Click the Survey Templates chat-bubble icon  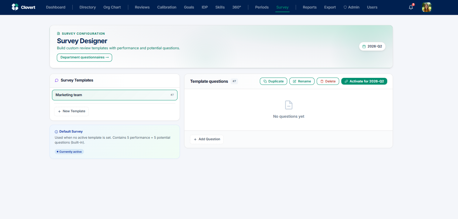pyautogui.click(x=57, y=80)
